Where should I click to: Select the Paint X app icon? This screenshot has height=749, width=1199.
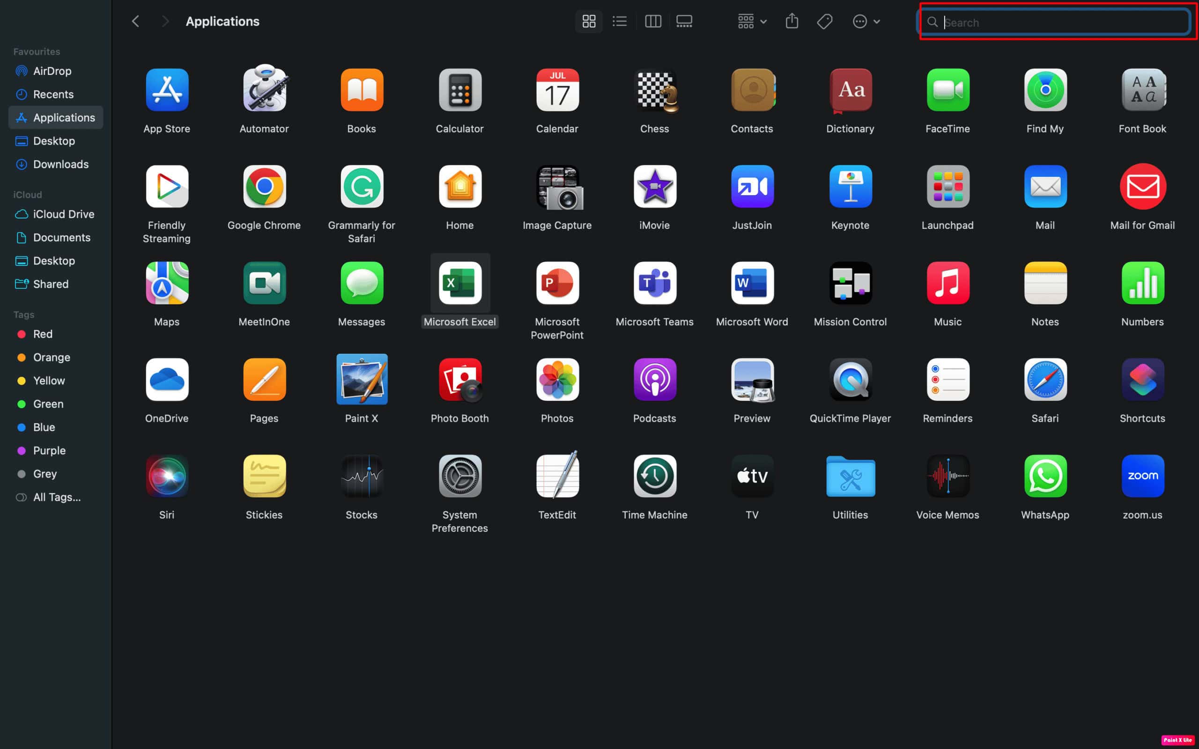pyautogui.click(x=362, y=379)
